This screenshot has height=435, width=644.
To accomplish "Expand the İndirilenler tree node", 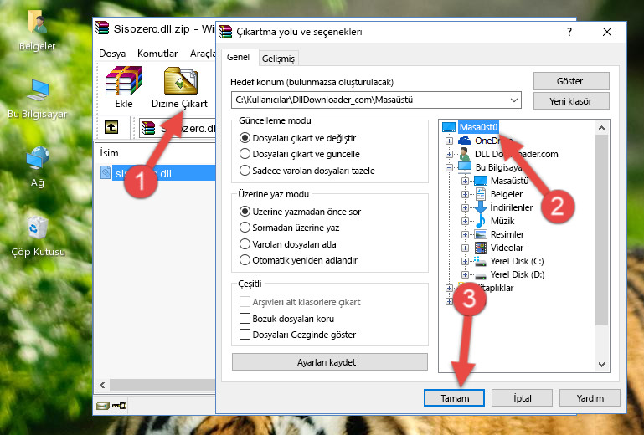I will click(465, 207).
